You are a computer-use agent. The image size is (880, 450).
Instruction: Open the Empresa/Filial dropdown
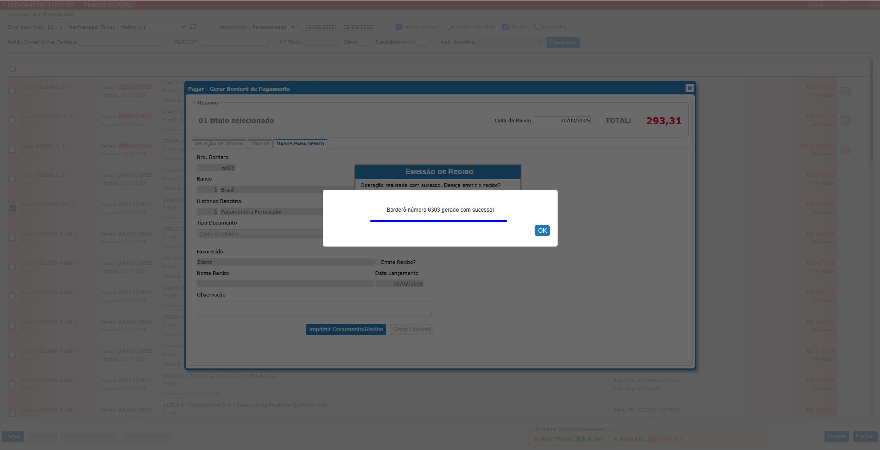pyautogui.click(x=116, y=27)
